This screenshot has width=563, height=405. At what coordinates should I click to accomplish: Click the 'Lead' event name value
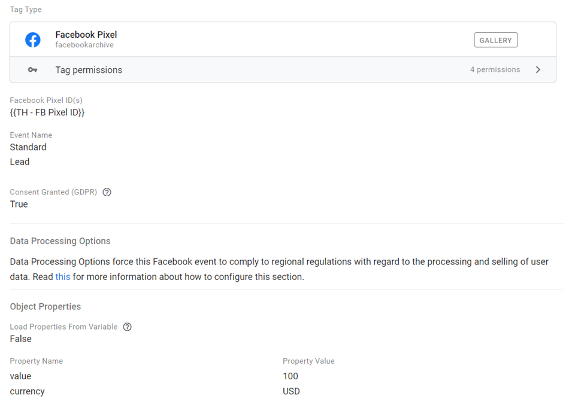coord(20,162)
